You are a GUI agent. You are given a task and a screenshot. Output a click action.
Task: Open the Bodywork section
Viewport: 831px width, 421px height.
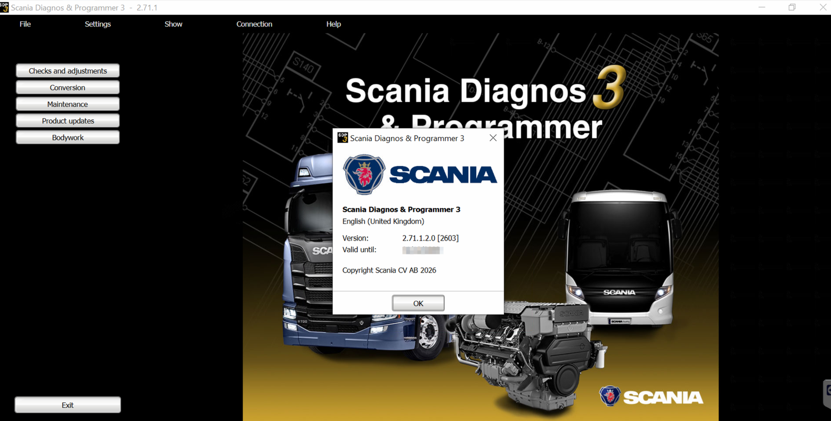[x=68, y=137]
